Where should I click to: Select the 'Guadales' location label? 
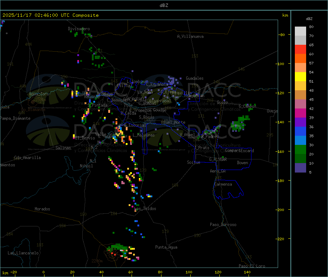(195, 78)
